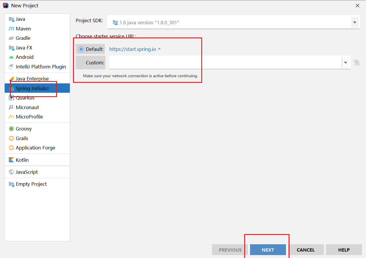This screenshot has width=366, height=258.
Task: Open the start.spring.io link
Action: (133, 49)
